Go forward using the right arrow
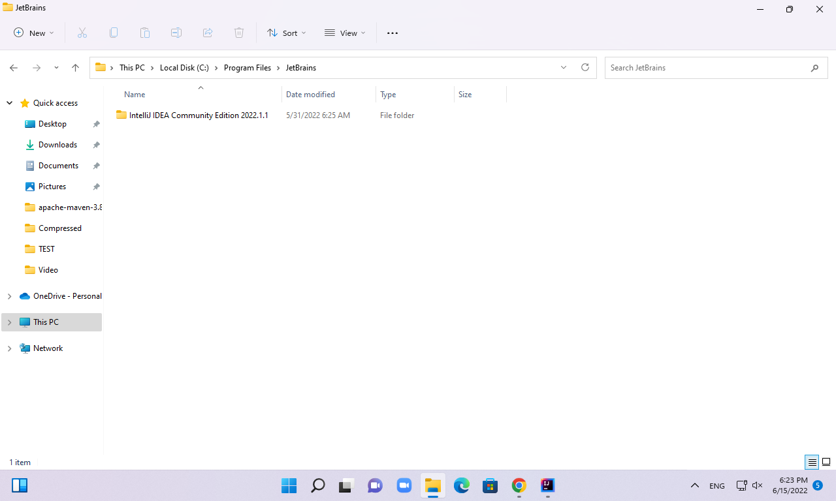 37,68
